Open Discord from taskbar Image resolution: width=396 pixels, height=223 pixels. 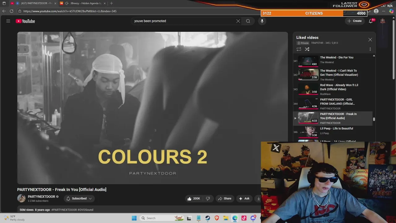pyautogui.click(x=253, y=218)
